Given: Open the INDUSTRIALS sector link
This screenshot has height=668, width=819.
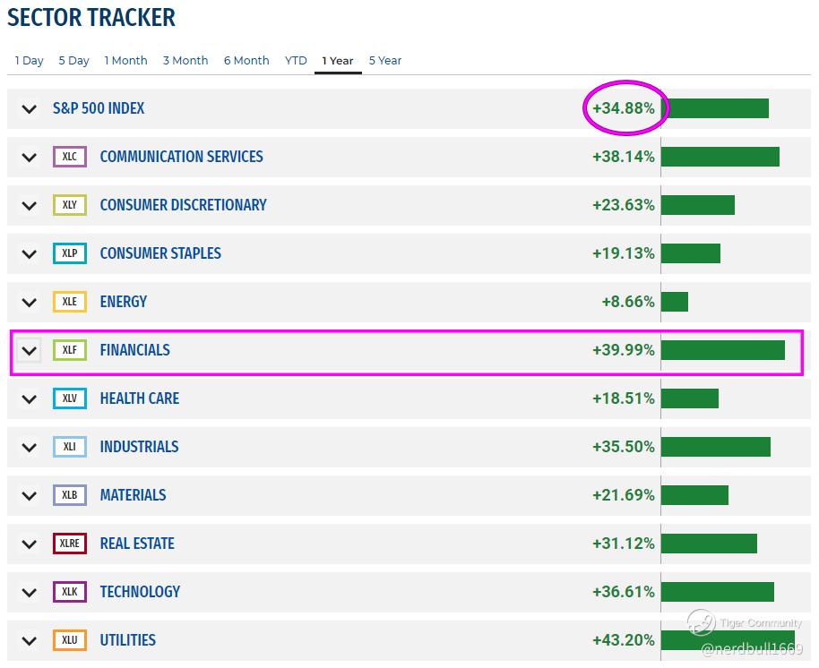Looking at the screenshot, I should (139, 447).
